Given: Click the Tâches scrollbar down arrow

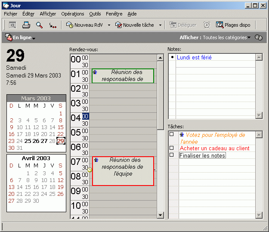Looking at the screenshot, I should point(259,215).
